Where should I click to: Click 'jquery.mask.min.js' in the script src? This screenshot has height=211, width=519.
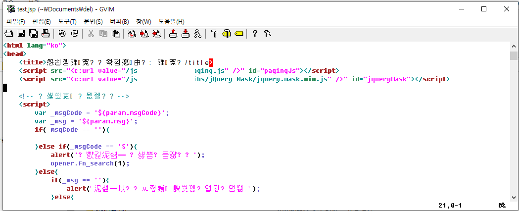click(292, 79)
